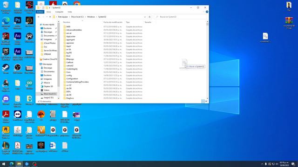Screen dimensions: 298x167
Task: Expand the address bar history dropdown
Action: pyautogui.click(x=145, y=17)
